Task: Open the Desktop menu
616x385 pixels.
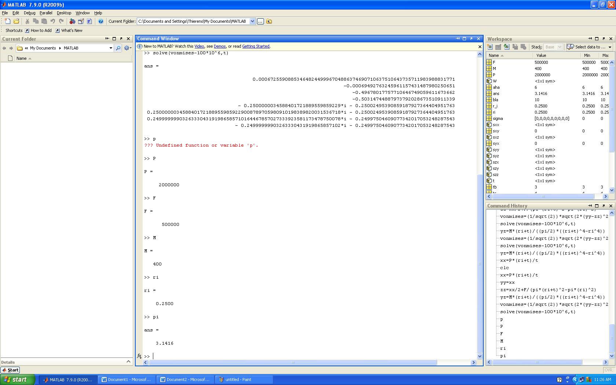Action: [x=64, y=13]
